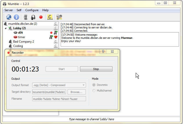Toggle the yellow comment C toolbar icon
This screenshot has width=183, height=124.
point(50,17)
